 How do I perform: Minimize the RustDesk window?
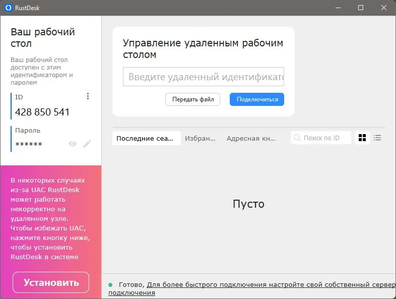pyautogui.click(x=338, y=8)
